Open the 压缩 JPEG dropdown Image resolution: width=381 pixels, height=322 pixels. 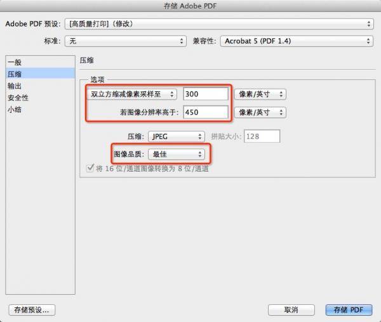(x=175, y=136)
